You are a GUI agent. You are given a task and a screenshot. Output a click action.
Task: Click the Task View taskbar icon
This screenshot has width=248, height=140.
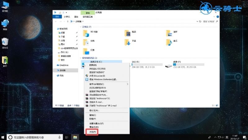click(67, 137)
